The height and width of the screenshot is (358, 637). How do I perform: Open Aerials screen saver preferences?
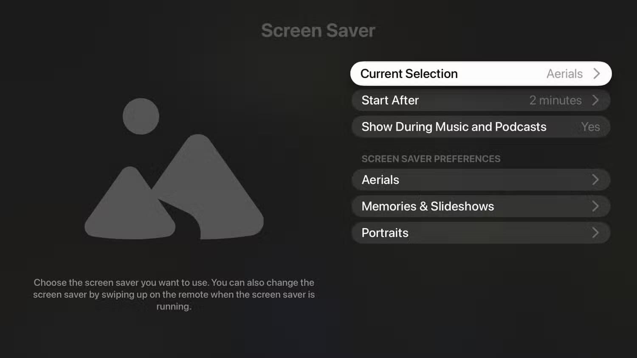tap(481, 180)
